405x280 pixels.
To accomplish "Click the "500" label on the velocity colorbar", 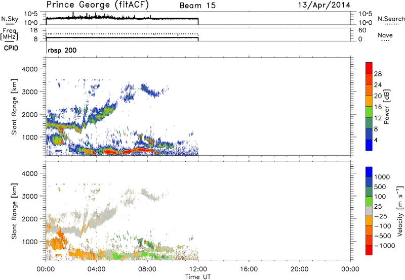I will [380, 187].
